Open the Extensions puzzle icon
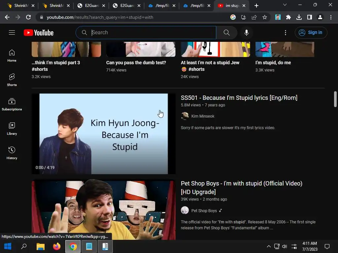 click(x=288, y=17)
